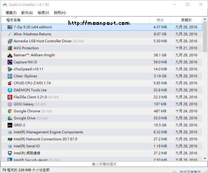This screenshot has width=208, height=173.
Task: Open the 動作(A) menu
Action: [x=27, y=13]
